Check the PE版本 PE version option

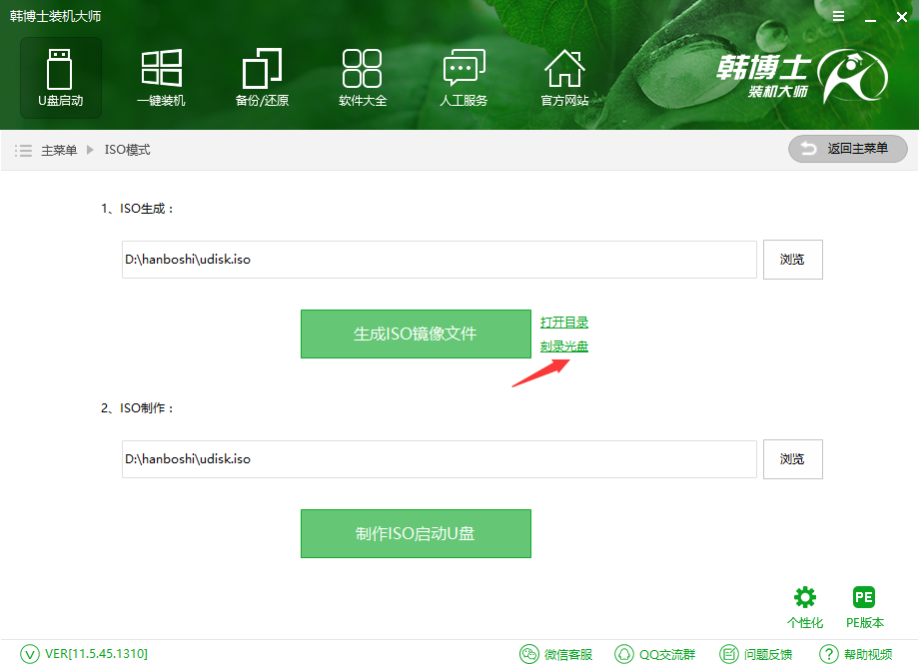[863, 603]
